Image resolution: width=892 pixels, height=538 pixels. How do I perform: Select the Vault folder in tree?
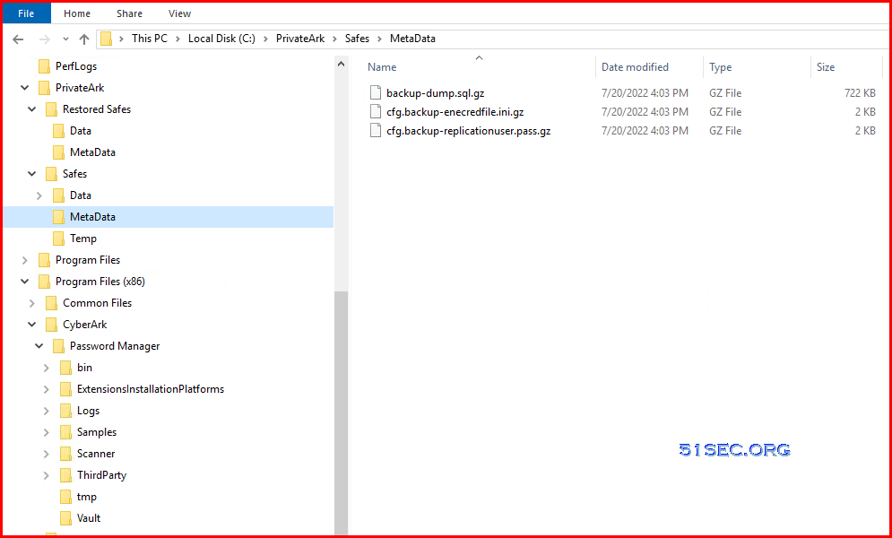(89, 518)
